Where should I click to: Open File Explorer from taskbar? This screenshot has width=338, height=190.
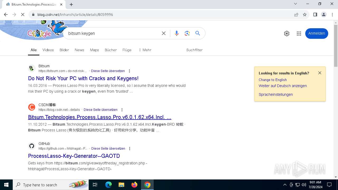pyautogui.click(x=121, y=185)
